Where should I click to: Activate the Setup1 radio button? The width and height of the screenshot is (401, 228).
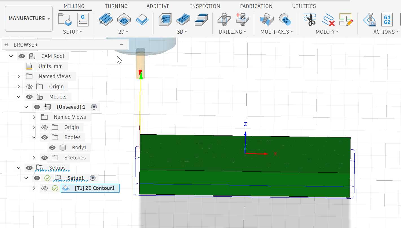click(93, 178)
